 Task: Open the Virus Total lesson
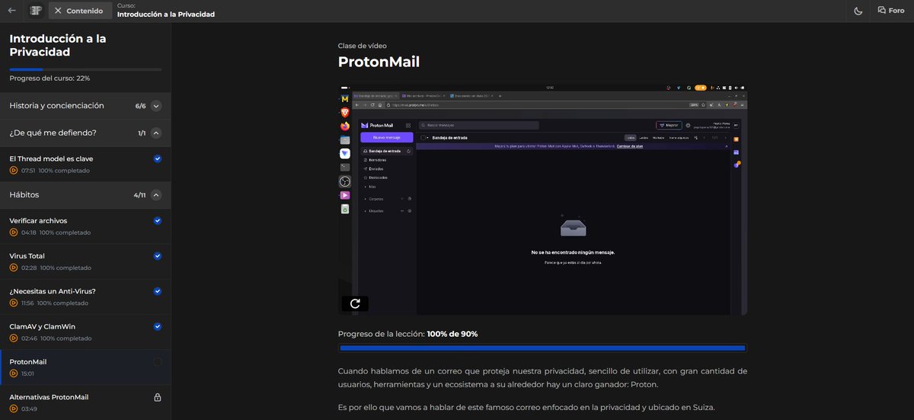85,261
